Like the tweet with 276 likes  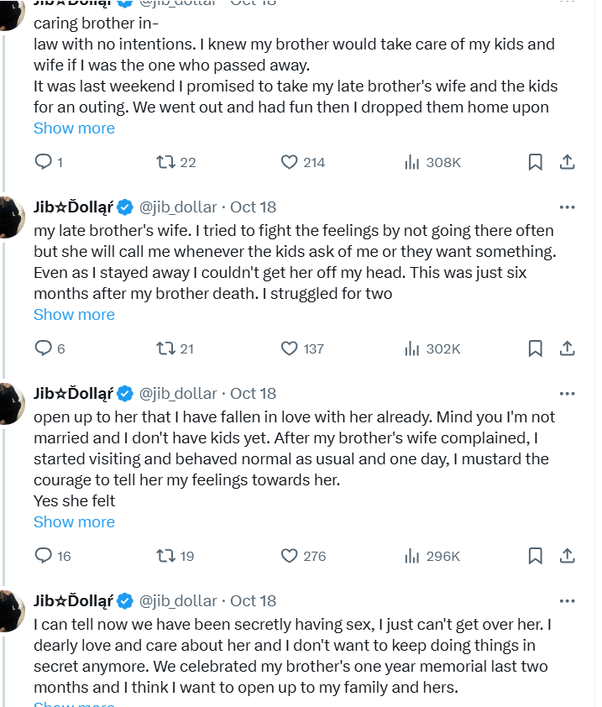289,556
